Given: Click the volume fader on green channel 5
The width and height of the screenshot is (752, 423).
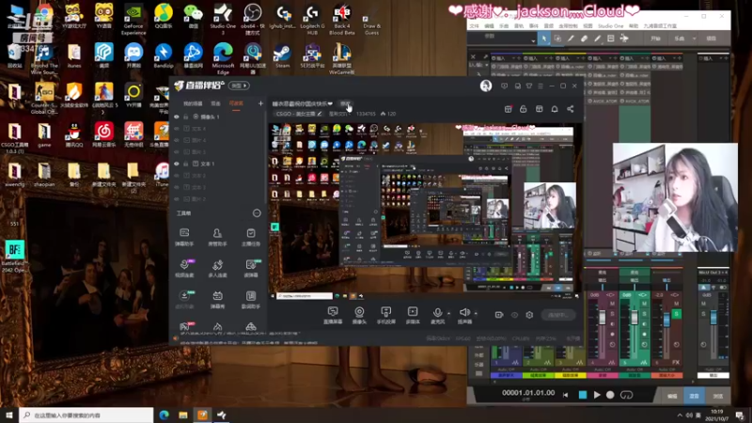Looking at the screenshot, I should [634, 318].
